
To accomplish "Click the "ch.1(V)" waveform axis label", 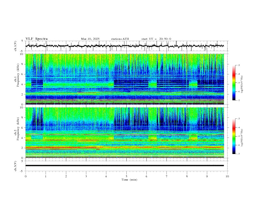I will tap(16, 46).
